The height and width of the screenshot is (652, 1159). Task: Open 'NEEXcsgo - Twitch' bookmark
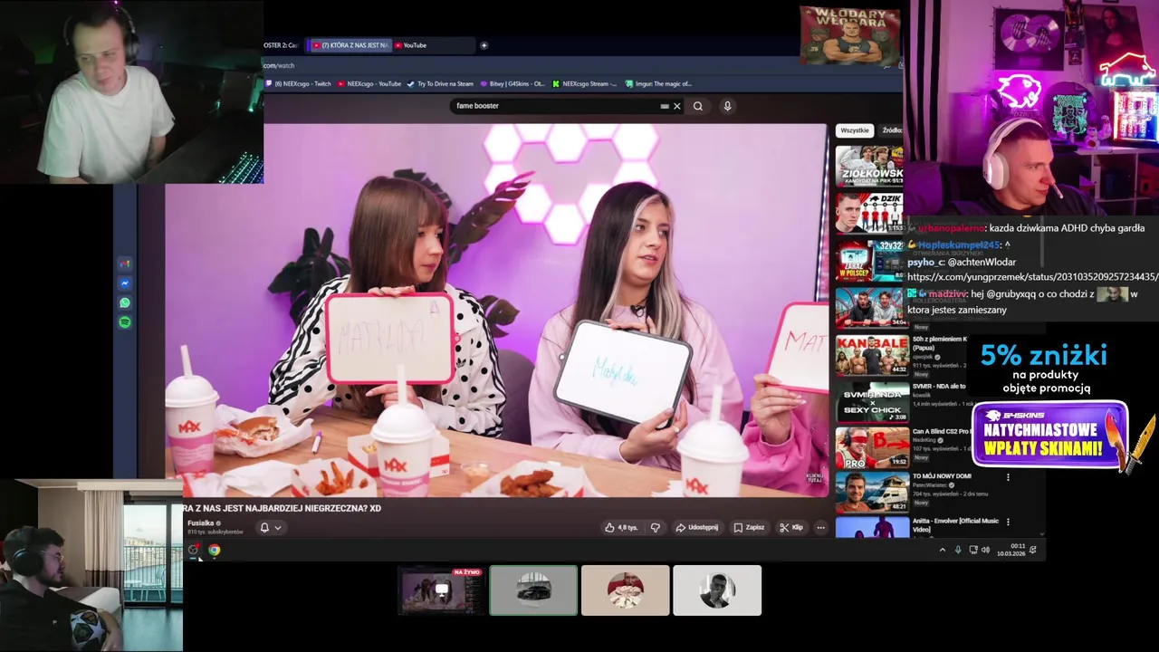click(x=298, y=83)
